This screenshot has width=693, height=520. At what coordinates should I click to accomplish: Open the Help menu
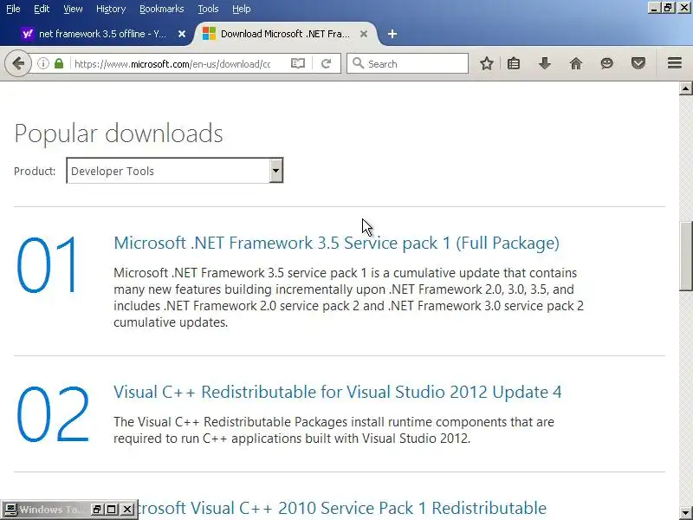tap(242, 9)
